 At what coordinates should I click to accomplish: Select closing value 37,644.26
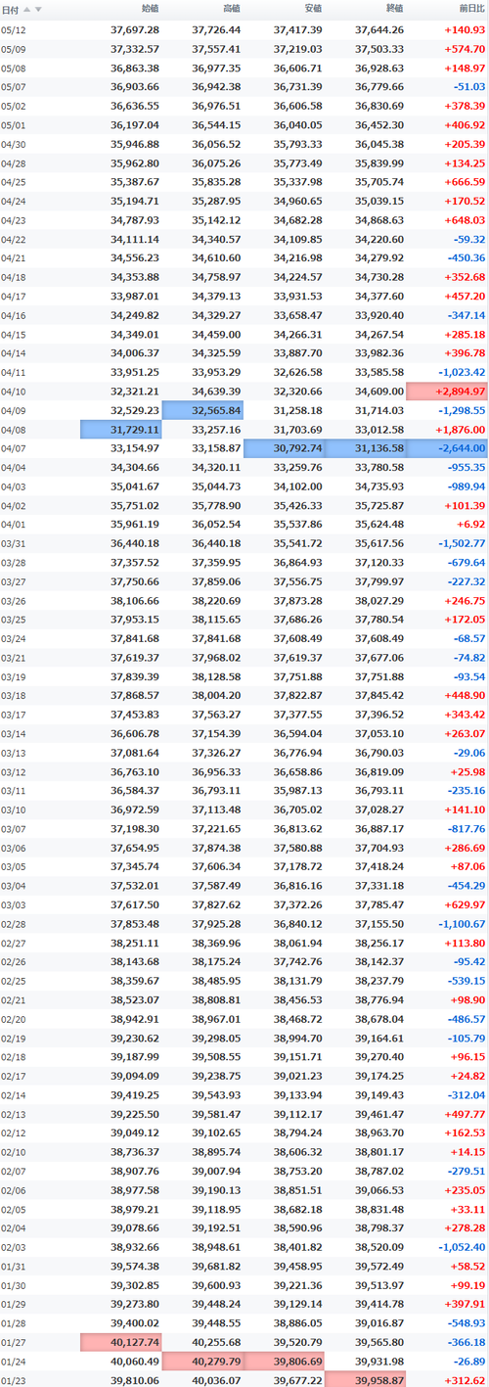pyautogui.click(x=379, y=29)
